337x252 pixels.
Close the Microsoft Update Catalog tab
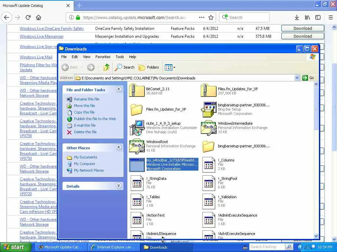68,6
